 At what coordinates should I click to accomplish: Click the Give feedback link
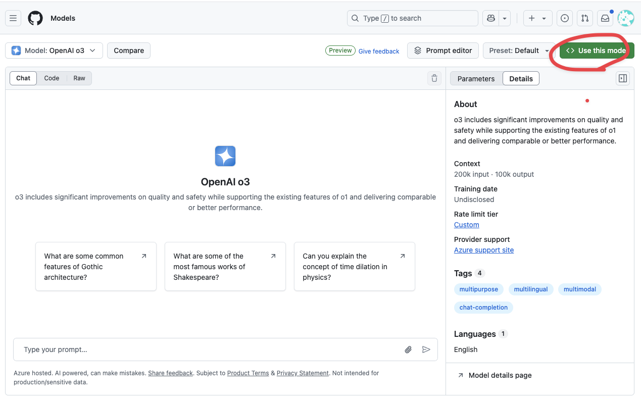tap(379, 51)
